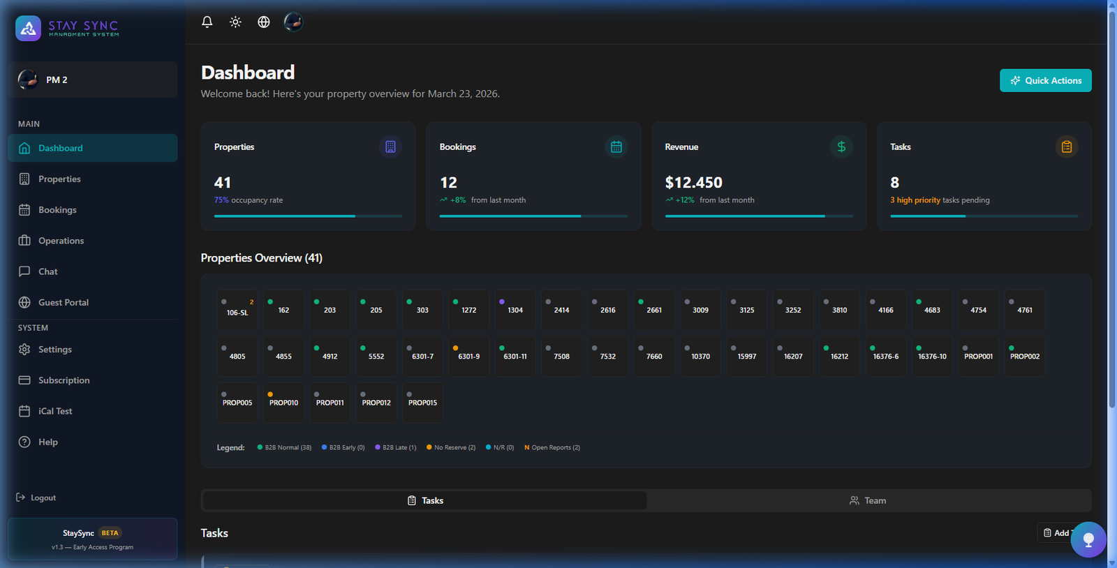Select property tile 4683
The height and width of the screenshot is (568, 1117).
[x=932, y=310]
